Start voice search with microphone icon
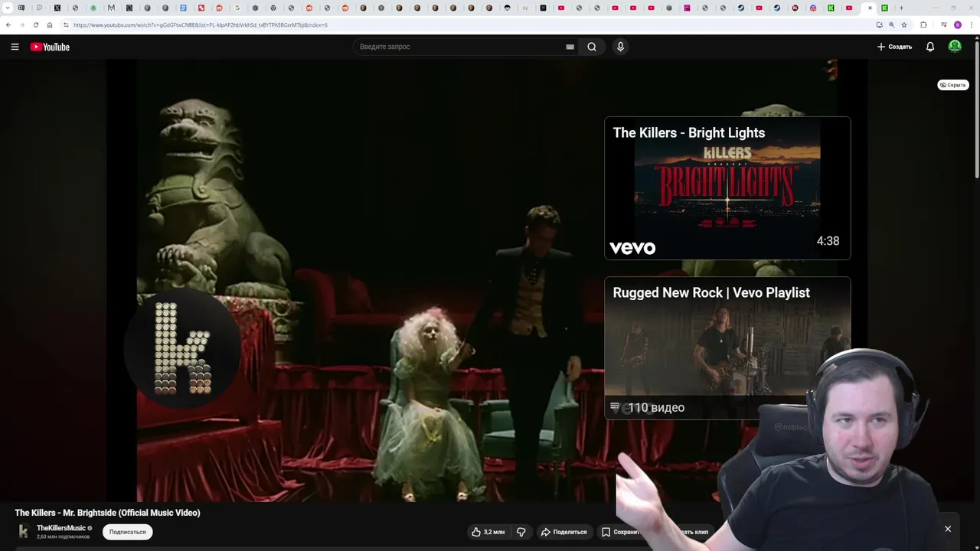Screen dimensions: 980x551 (x=620, y=47)
